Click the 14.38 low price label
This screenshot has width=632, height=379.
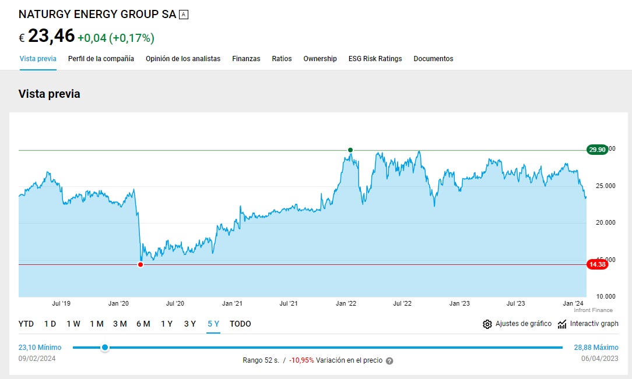point(597,265)
